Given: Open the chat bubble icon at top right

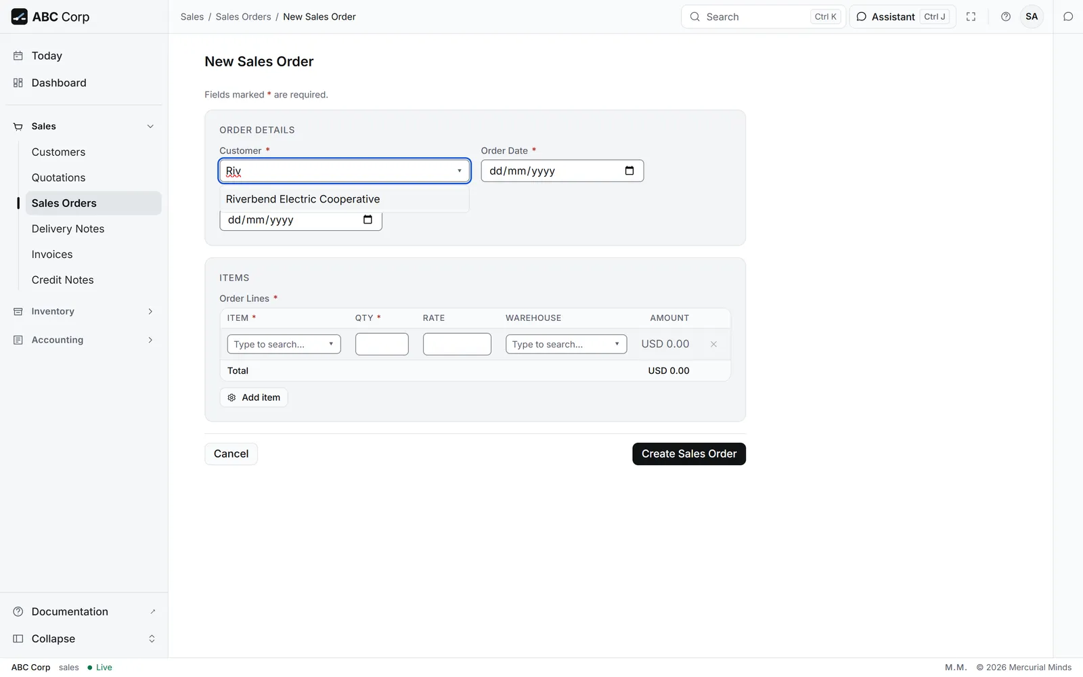Looking at the screenshot, I should (x=1068, y=17).
